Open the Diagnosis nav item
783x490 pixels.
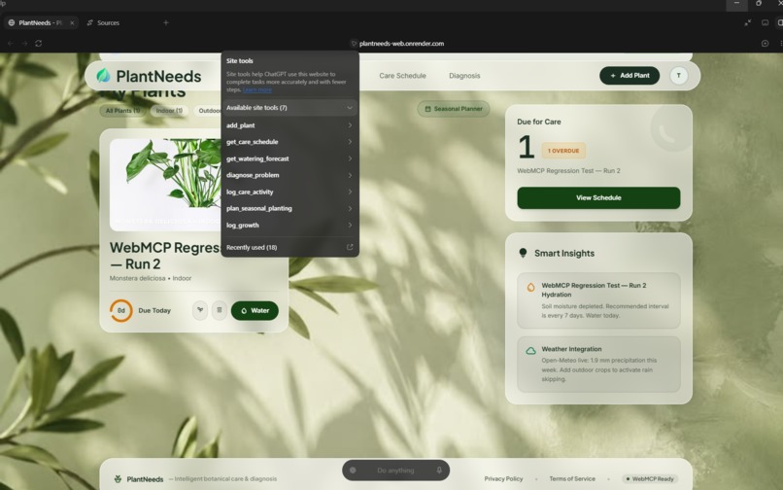pyautogui.click(x=464, y=76)
